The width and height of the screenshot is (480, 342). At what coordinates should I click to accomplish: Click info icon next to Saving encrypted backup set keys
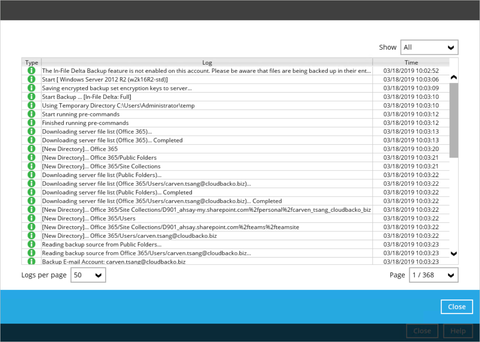tap(32, 88)
